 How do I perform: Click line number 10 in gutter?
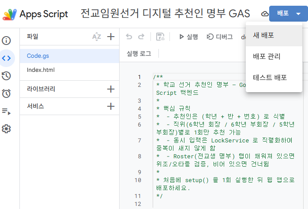[138, 180]
